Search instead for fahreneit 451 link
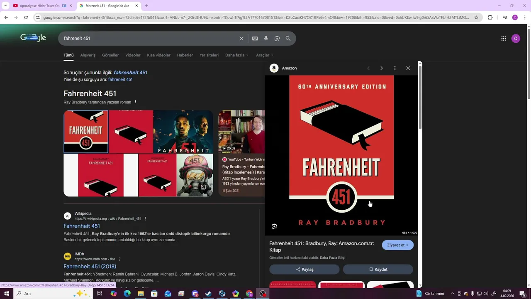The width and height of the screenshot is (531, 299). pos(120,79)
